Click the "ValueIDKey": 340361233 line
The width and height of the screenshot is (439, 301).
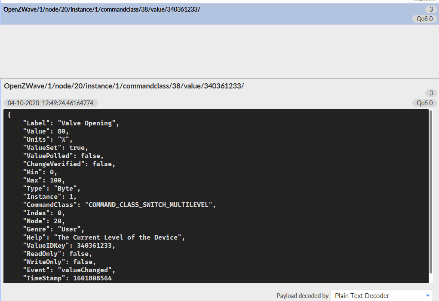coord(69,246)
